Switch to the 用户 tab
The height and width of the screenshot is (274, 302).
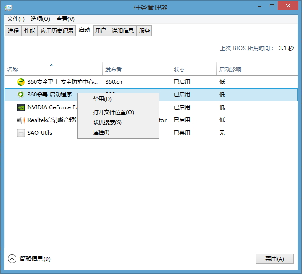[101, 31]
